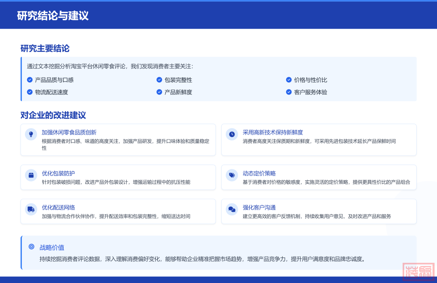Click the checkmark next to 物流配送速度
The width and height of the screenshot is (437, 283).
click(30, 92)
